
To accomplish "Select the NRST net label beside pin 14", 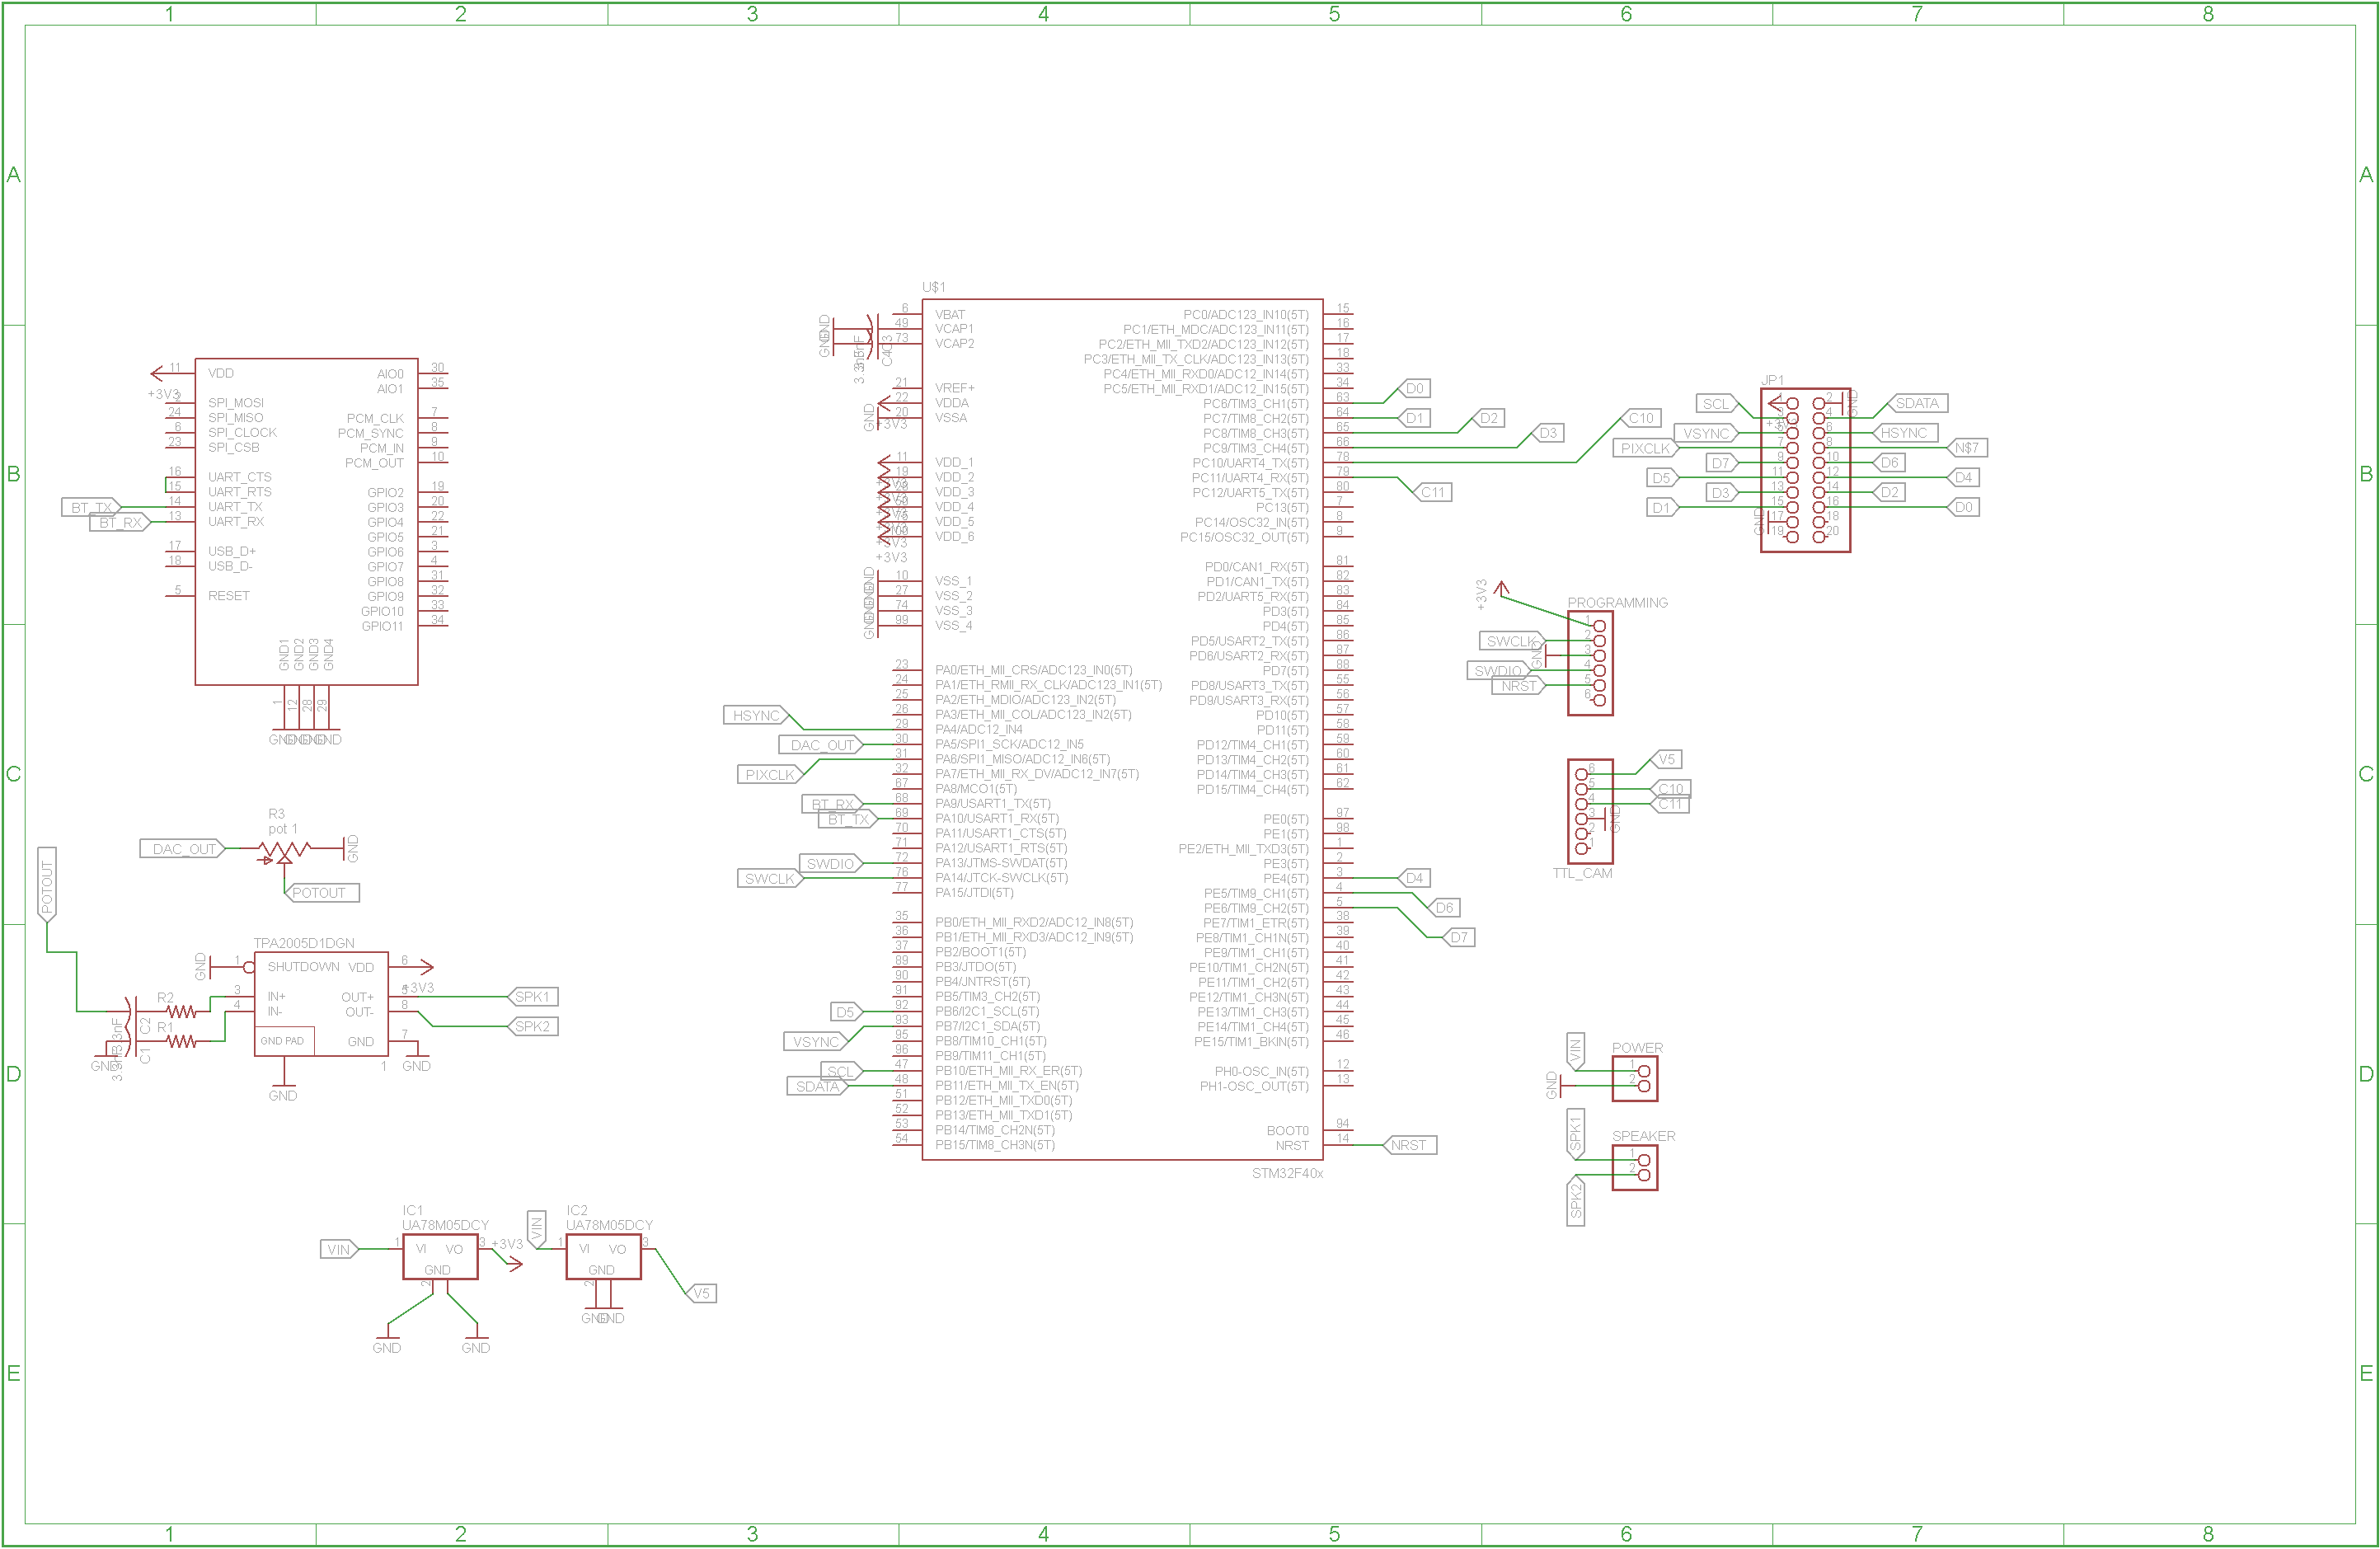I will 1409,1145.
